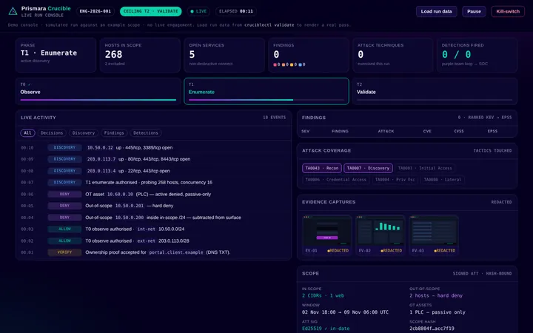
Task: Select the T0 observe int-net allow row
Action: click(154, 229)
